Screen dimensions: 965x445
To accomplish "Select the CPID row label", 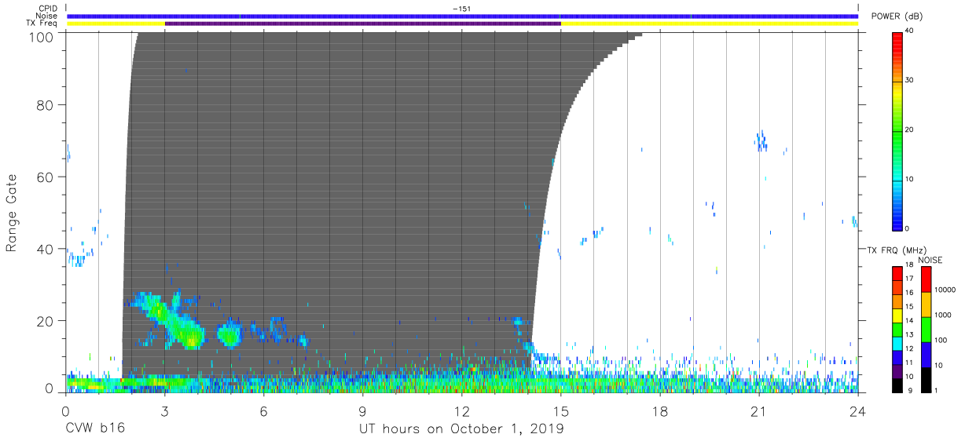I will point(50,8).
